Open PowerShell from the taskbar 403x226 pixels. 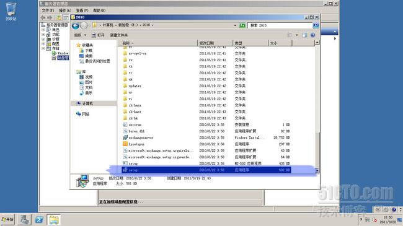pyautogui.click(x=39, y=220)
